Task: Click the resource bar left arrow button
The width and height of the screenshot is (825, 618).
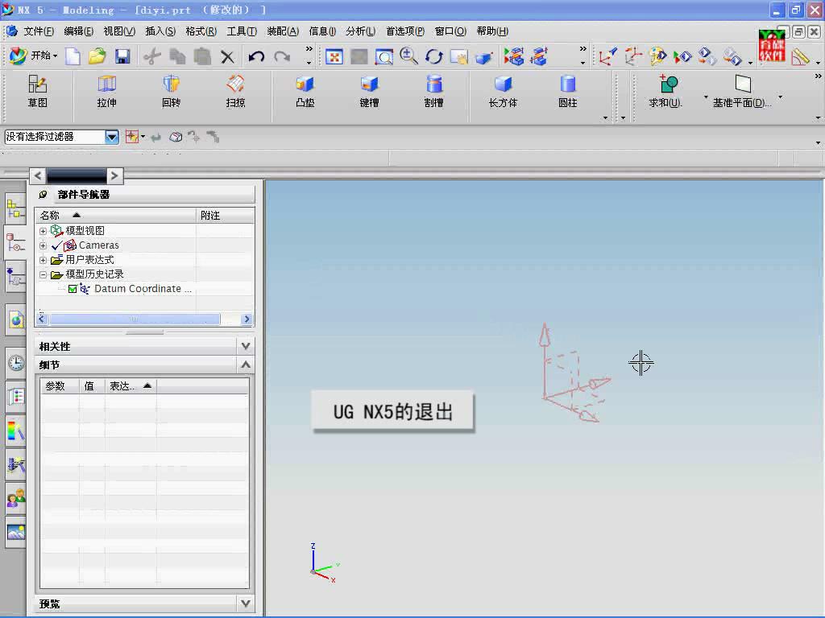Action: coord(37,175)
